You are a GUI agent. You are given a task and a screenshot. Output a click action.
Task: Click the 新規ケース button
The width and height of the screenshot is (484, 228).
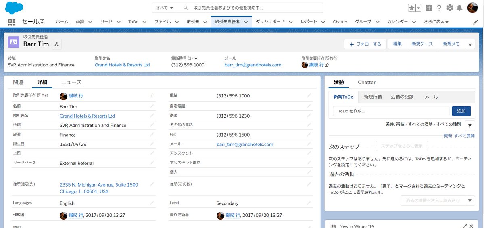coord(422,44)
